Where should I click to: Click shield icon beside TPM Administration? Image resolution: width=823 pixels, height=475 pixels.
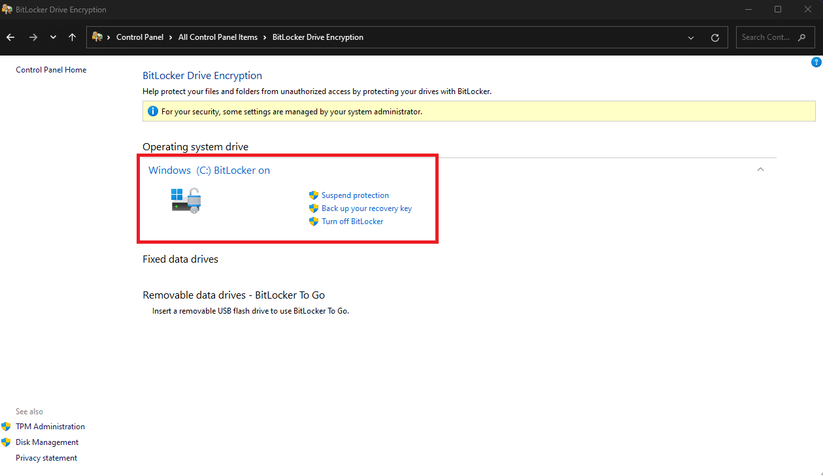(x=6, y=427)
